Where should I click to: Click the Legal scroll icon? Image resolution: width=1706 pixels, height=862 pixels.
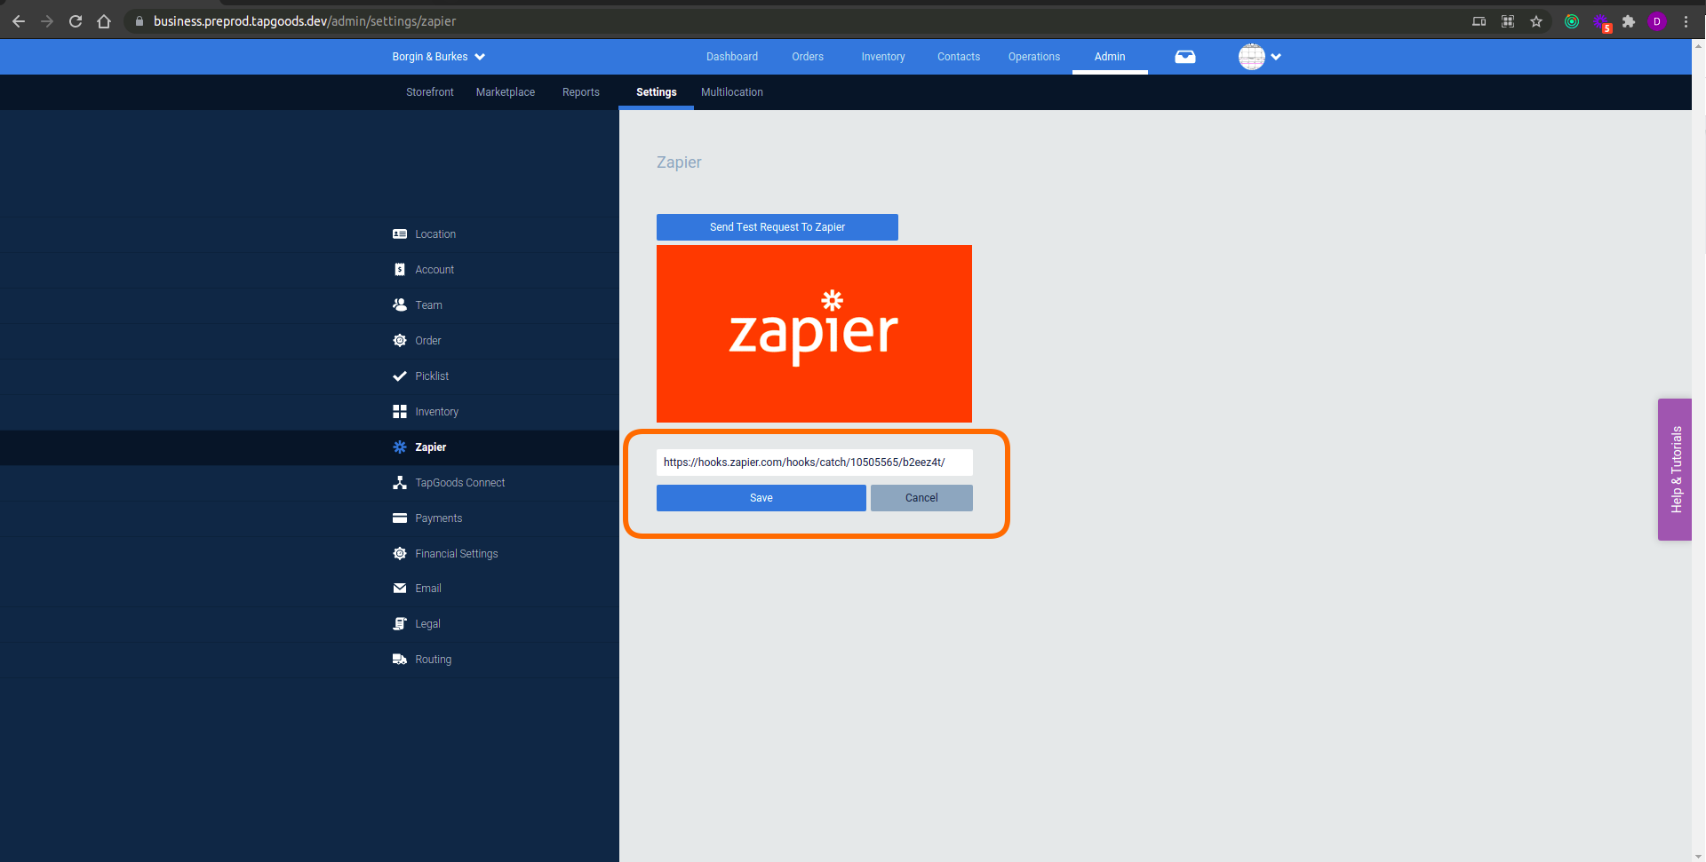pyautogui.click(x=400, y=624)
